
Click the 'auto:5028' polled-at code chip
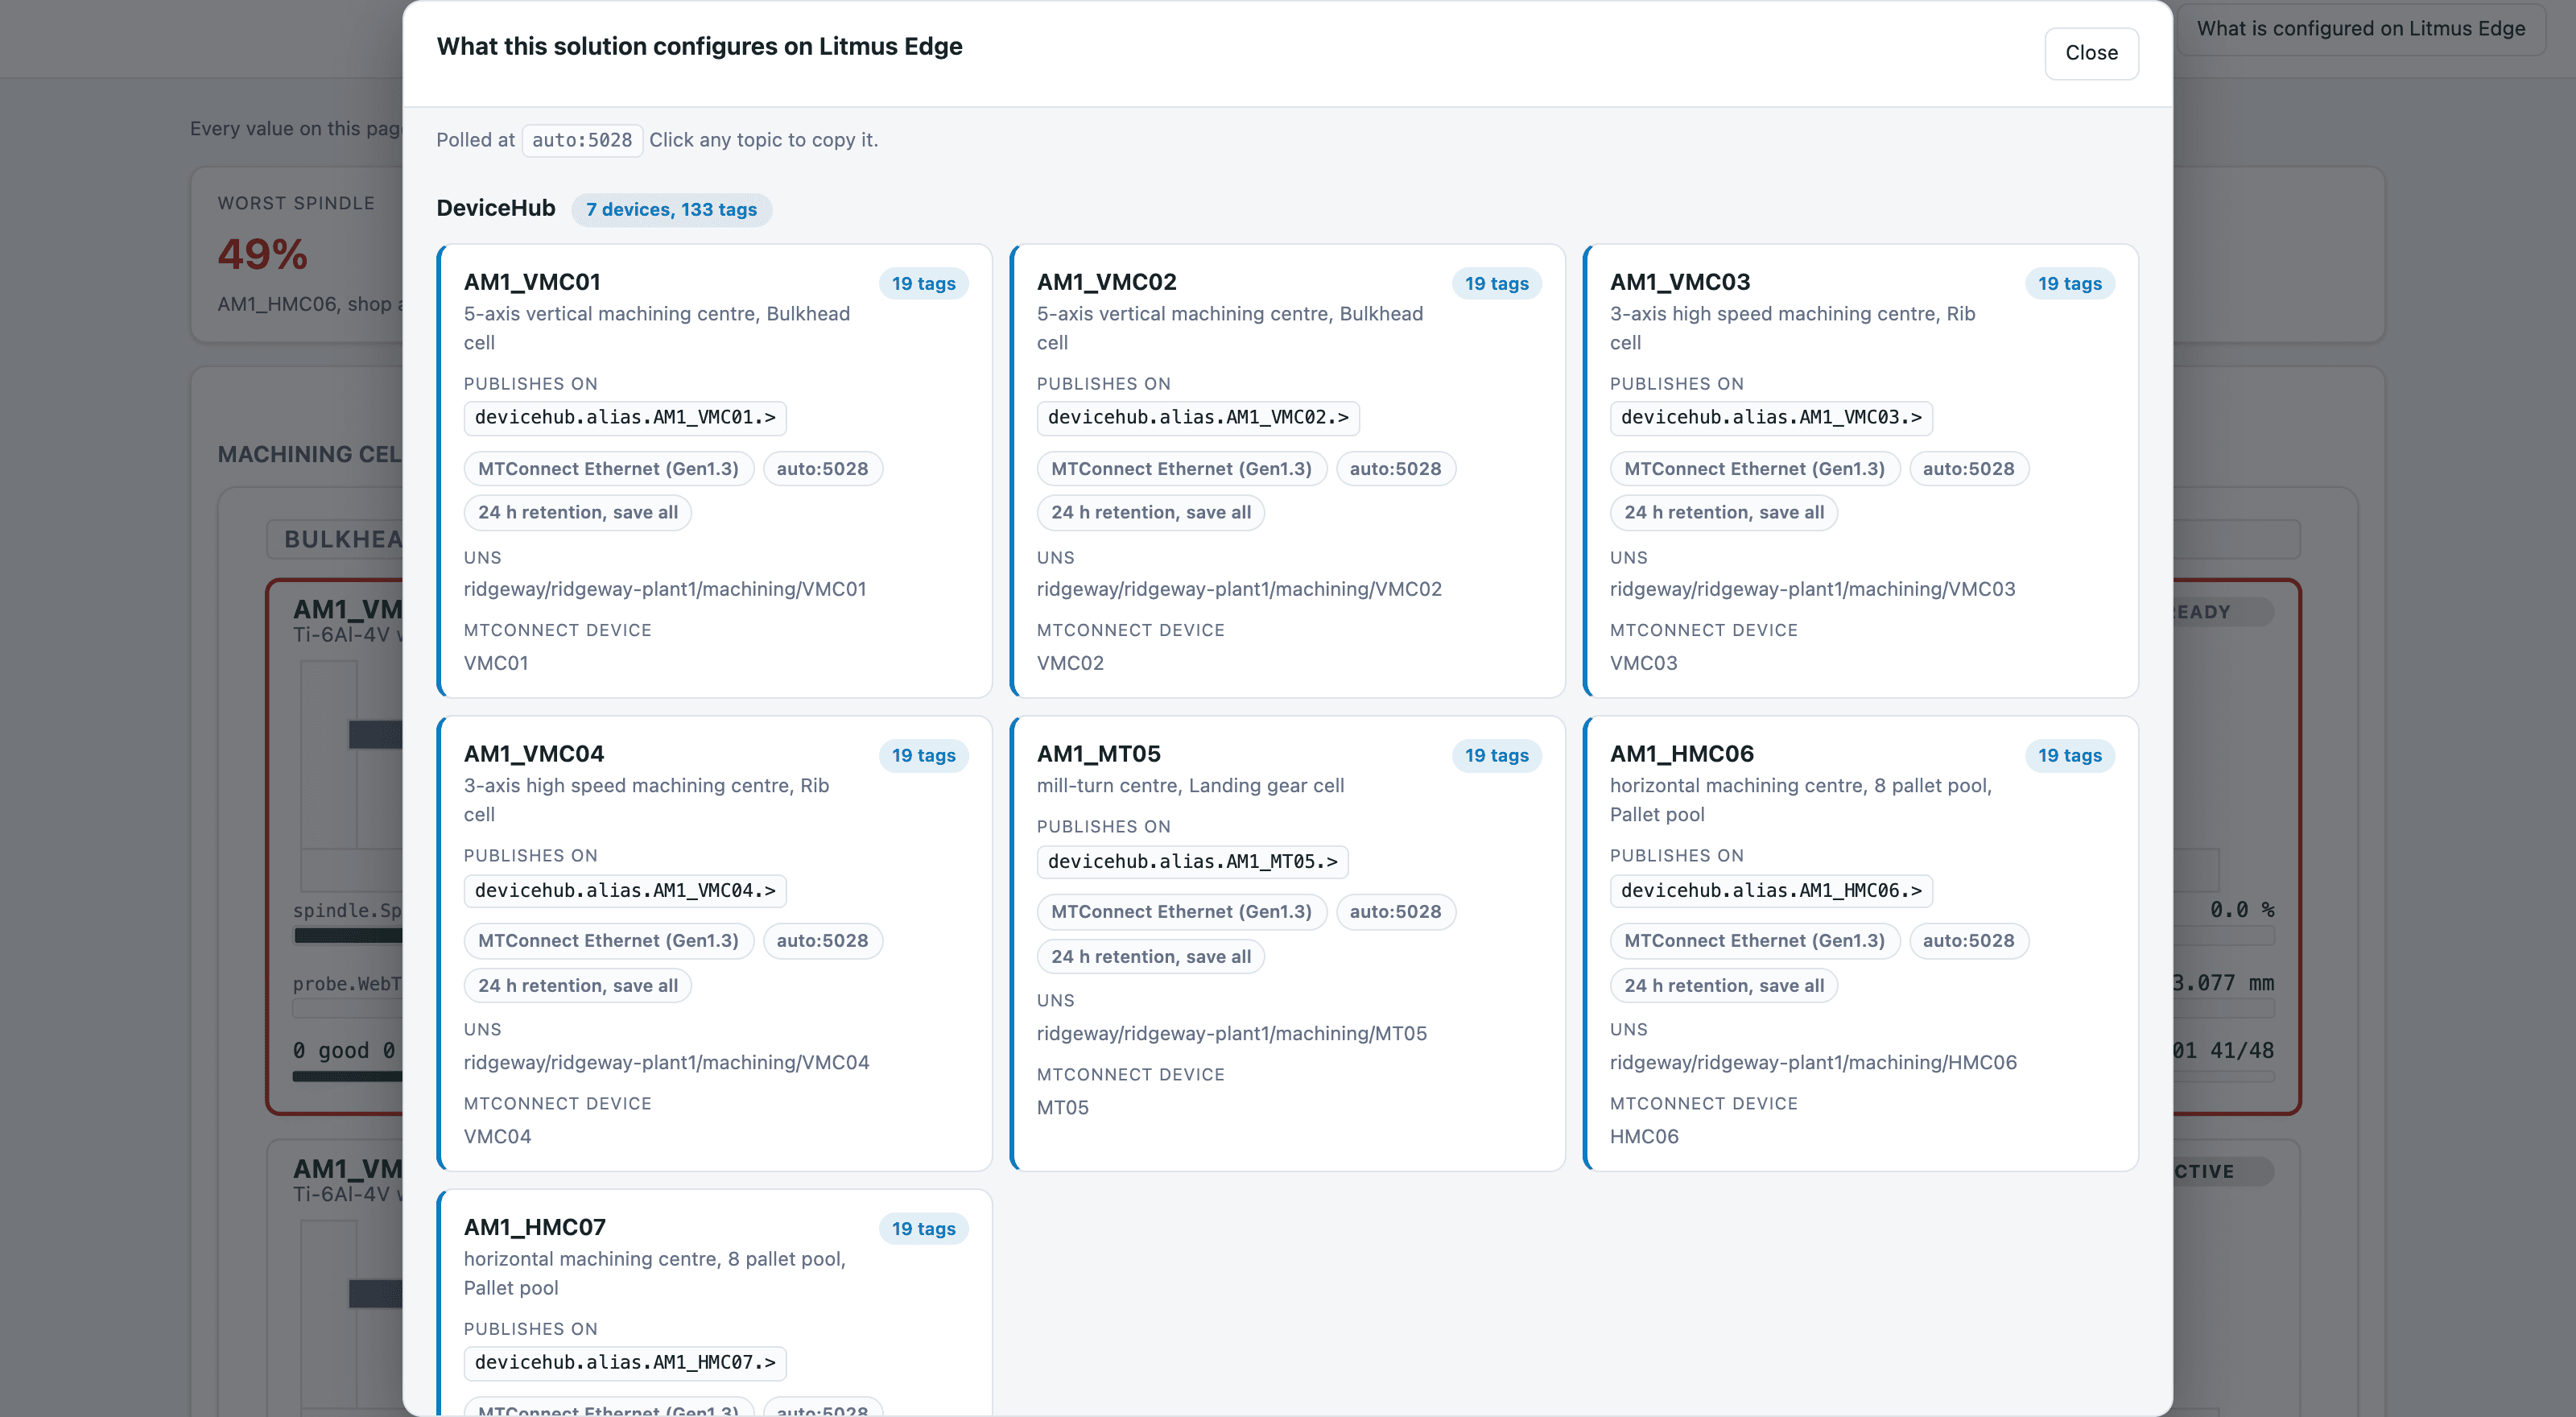(x=582, y=140)
